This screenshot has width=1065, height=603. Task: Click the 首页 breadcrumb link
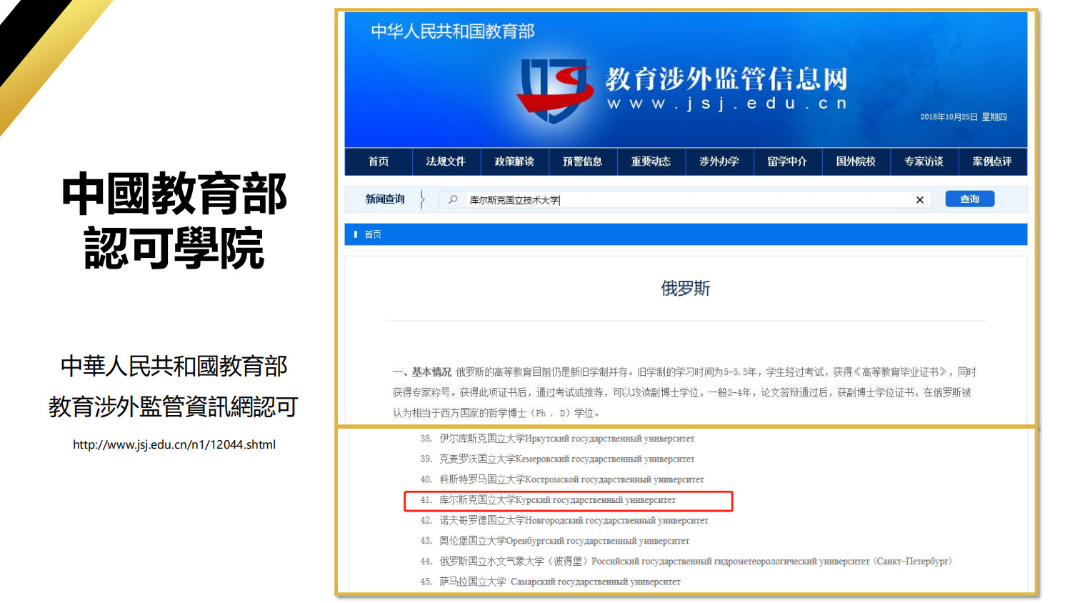pyautogui.click(x=373, y=234)
